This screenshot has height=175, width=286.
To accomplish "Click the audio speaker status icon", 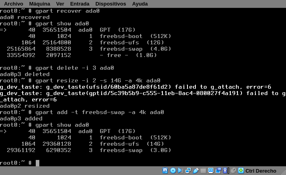I will coord(180,171).
